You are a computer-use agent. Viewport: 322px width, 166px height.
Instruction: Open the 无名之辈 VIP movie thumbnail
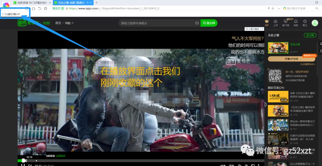(x=278, y=48)
